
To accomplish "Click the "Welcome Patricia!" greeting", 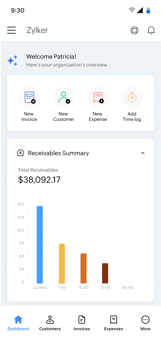I will pyautogui.click(x=51, y=57).
